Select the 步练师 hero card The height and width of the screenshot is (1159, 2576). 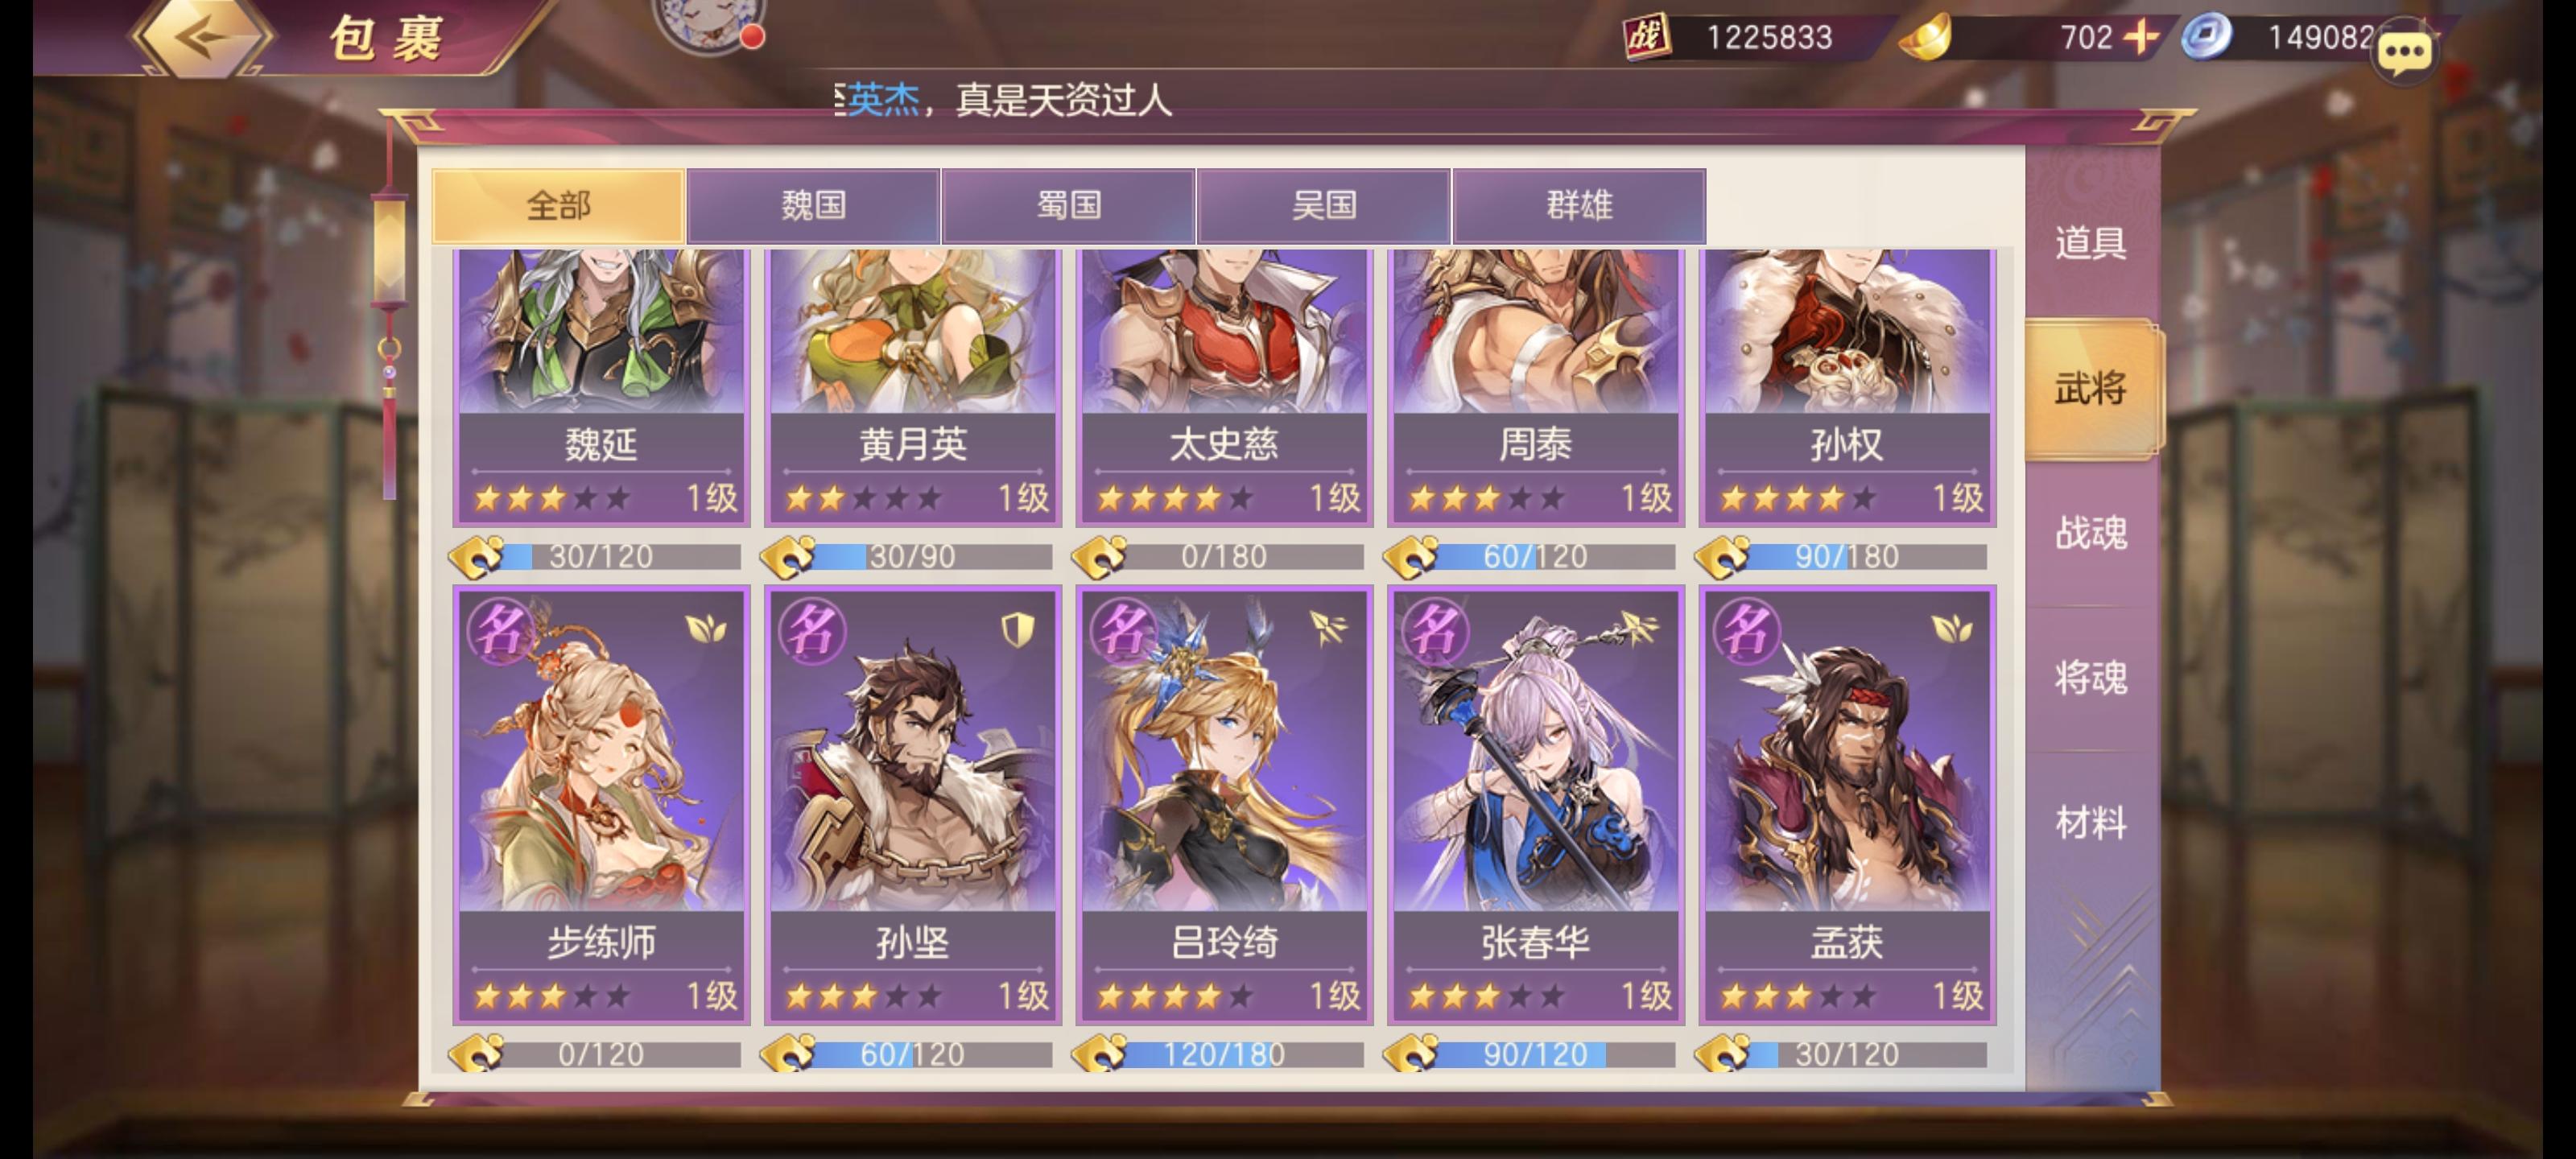(x=601, y=805)
